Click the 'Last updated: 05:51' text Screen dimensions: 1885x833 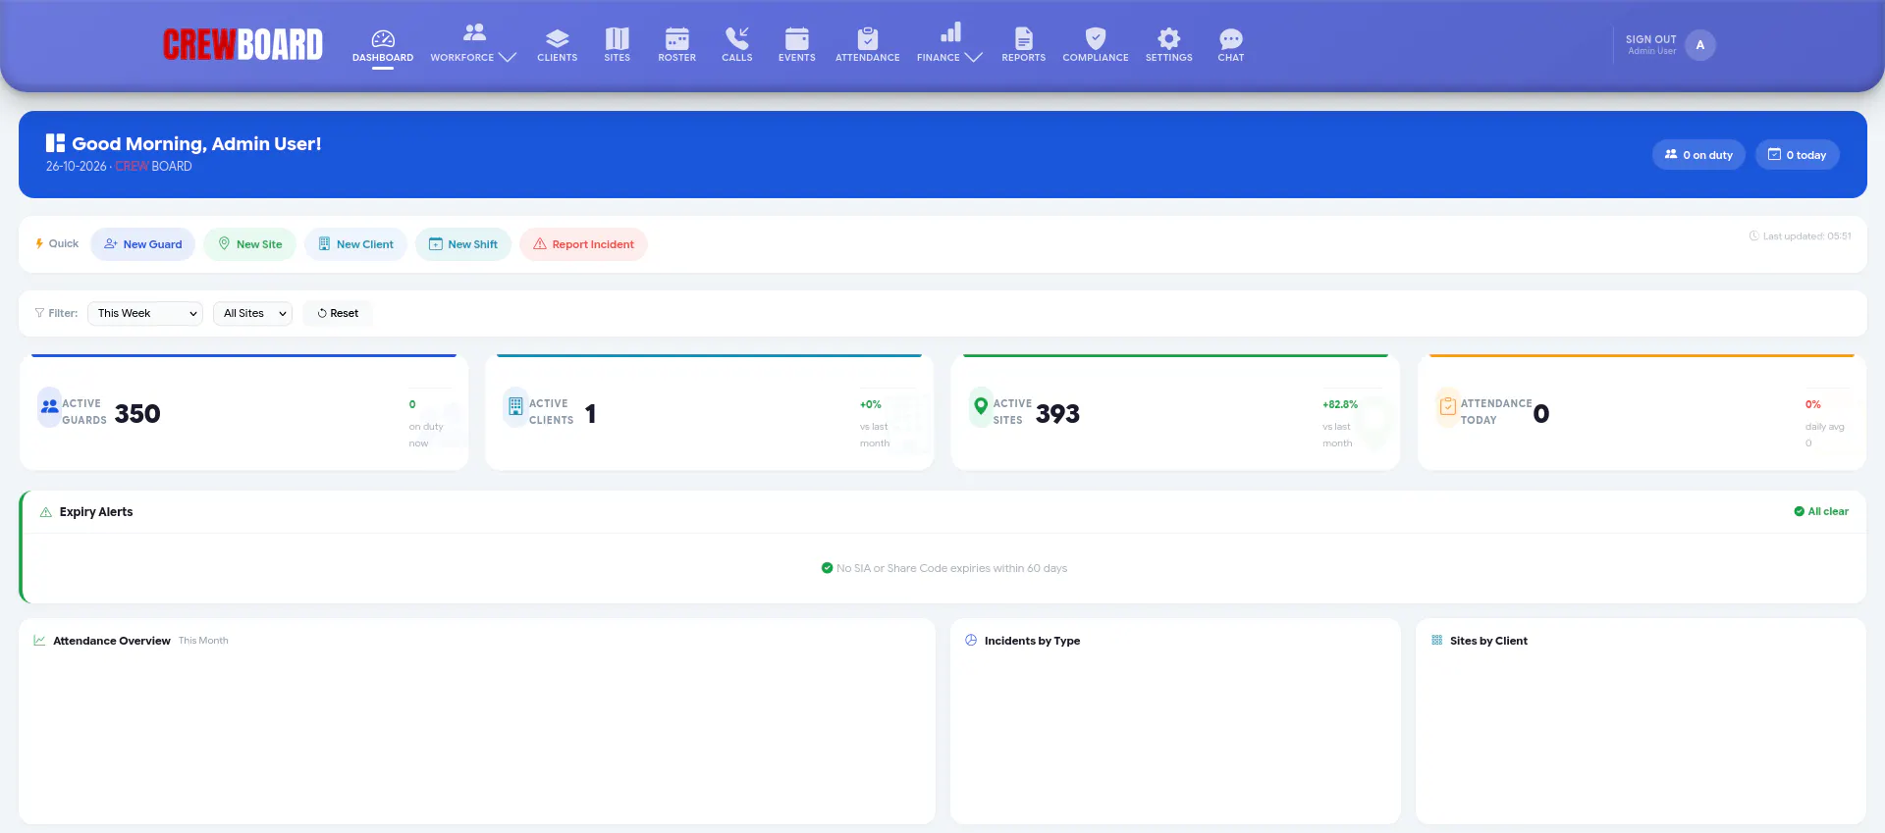1806,236
